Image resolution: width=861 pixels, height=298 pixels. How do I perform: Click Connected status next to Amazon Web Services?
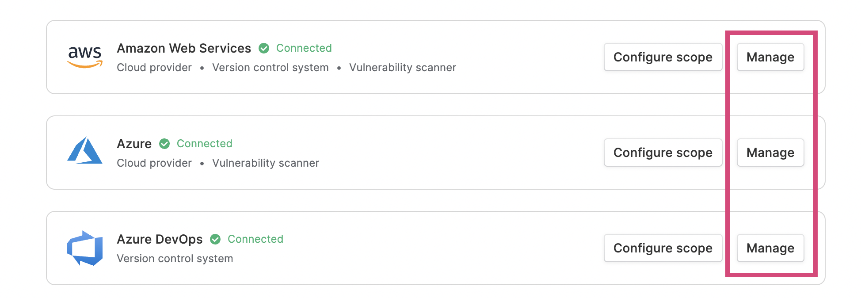(304, 48)
